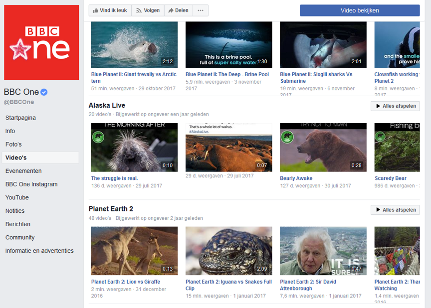Image resolution: width=431 pixels, height=308 pixels.
Task: Open the porcupine Morning After thumbnail
Action: (134, 148)
